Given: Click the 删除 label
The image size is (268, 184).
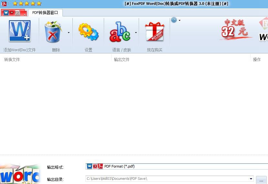Looking at the screenshot, I should coord(56,50).
